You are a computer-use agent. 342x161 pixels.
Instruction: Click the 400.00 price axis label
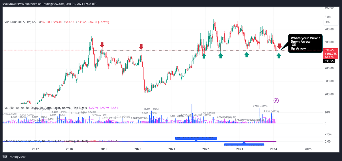click(329, 68)
